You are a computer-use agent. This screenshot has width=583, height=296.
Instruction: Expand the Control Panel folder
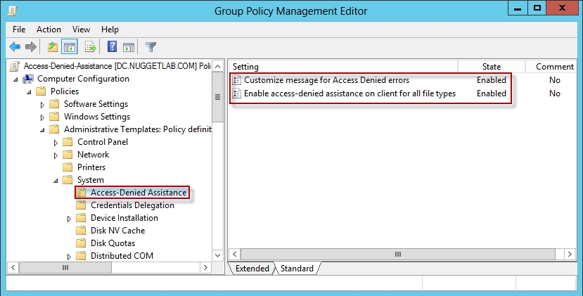point(56,142)
